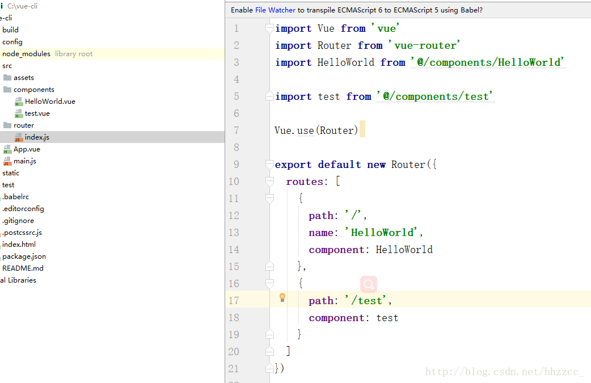Click the assets folder icon
Screen dimensions: 591x383
pyautogui.click(x=7, y=78)
